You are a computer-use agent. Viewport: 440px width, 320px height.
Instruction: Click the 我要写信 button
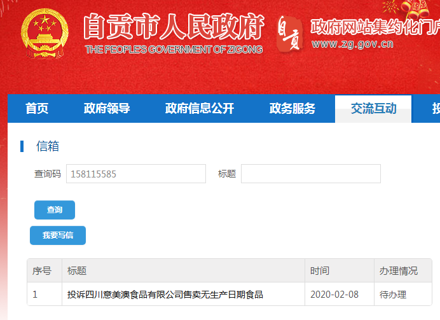tap(58, 235)
